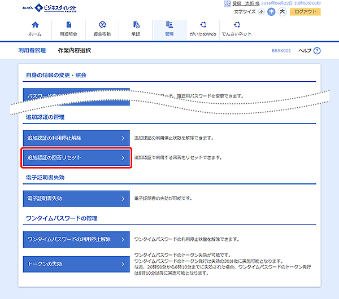Click the ヘルプ link text
The height and width of the screenshot is (299, 339).
[x=305, y=51]
